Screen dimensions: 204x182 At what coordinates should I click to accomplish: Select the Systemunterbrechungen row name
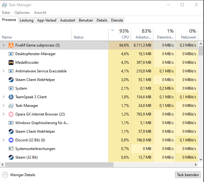pyautogui.click(x=35, y=149)
